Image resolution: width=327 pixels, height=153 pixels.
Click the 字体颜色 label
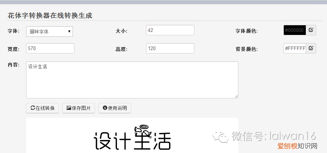pyautogui.click(x=247, y=31)
